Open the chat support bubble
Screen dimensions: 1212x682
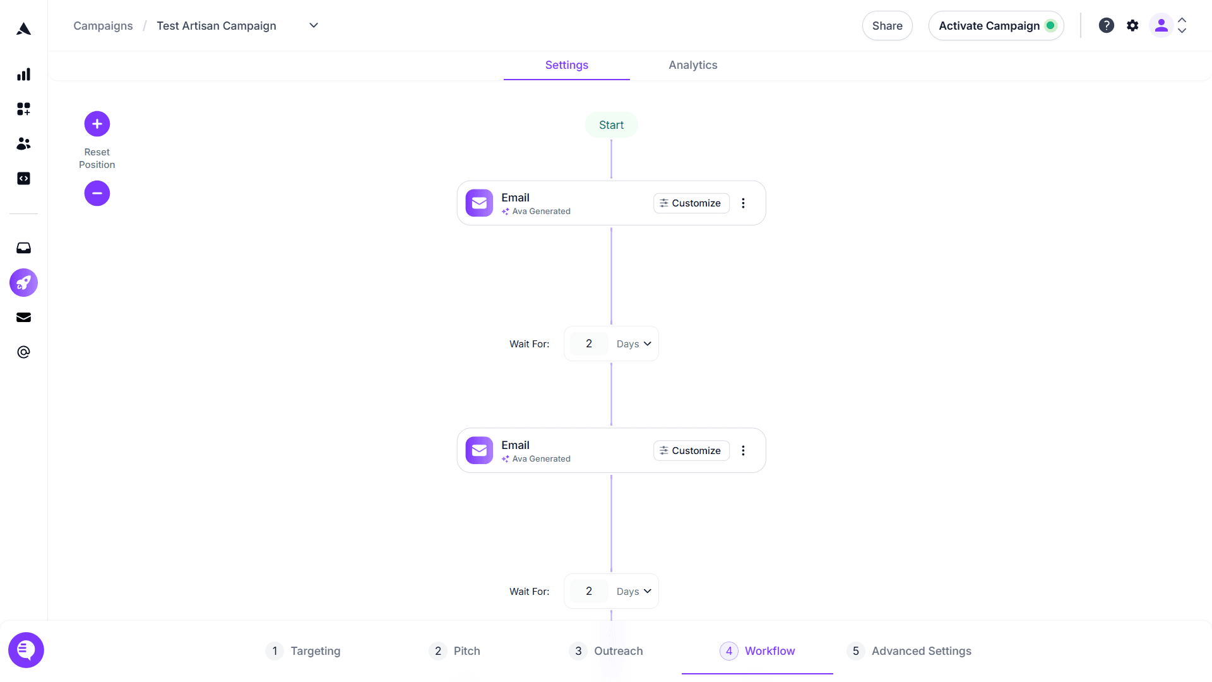(x=26, y=650)
